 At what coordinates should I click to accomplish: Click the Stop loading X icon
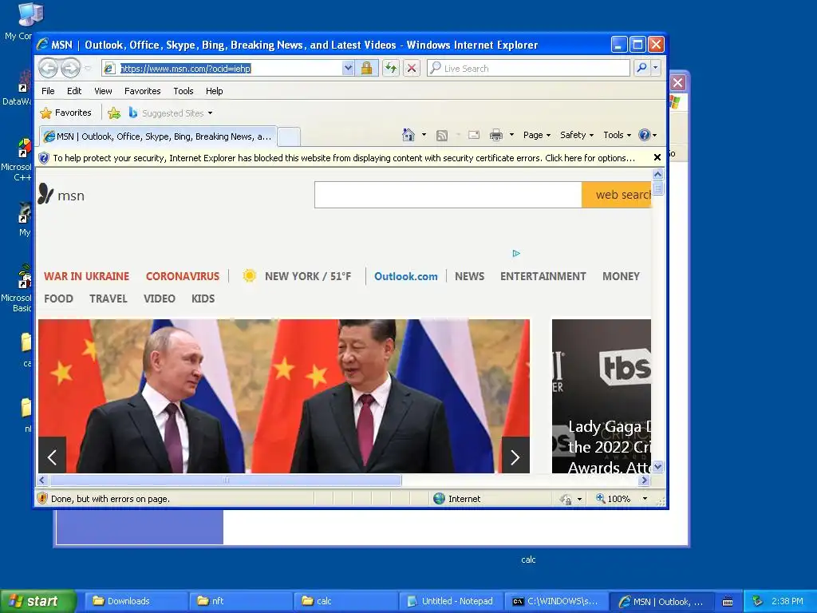412,69
